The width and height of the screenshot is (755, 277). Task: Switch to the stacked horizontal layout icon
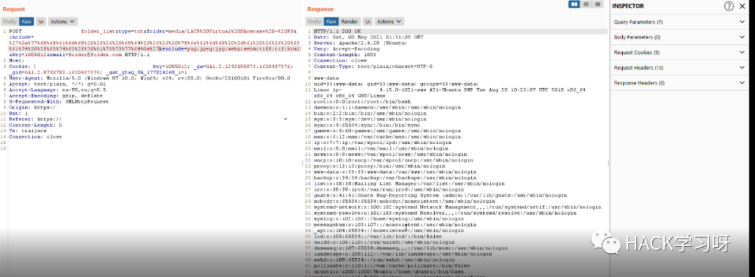click(x=586, y=4)
